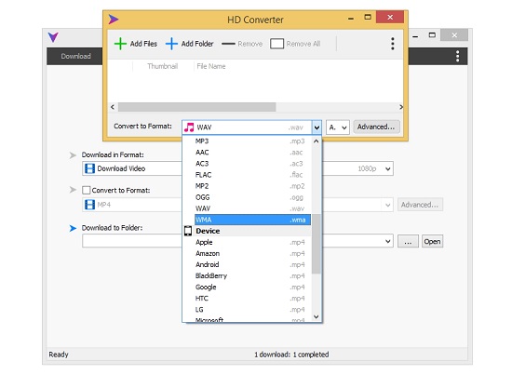This screenshot has height=375, width=512.
Task: Expand the 1080p quality dropdown
Action: point(387,168)
